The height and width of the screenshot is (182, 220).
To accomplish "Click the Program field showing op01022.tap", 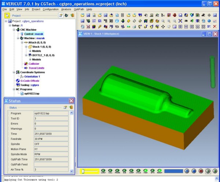I will (x=51, y=114).
